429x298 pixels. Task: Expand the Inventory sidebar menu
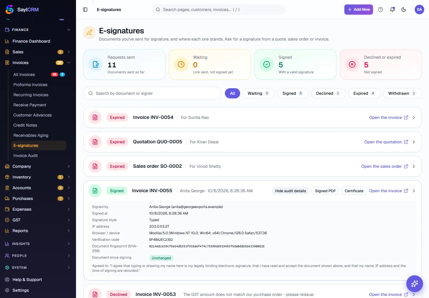38,177
